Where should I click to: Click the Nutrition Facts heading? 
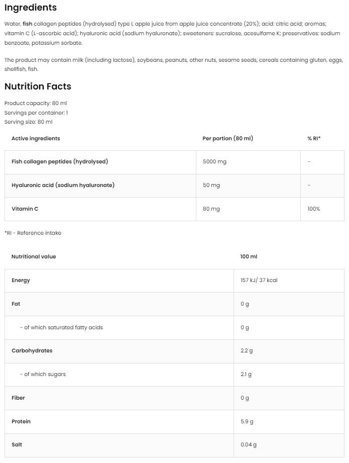[38, 86]
